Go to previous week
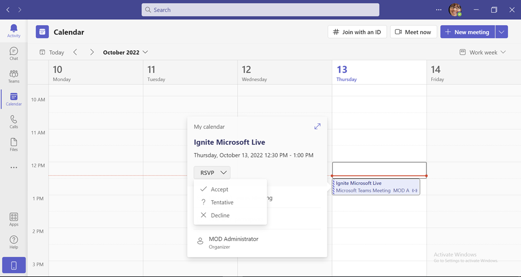521x277 pixels. click(75, 52)
